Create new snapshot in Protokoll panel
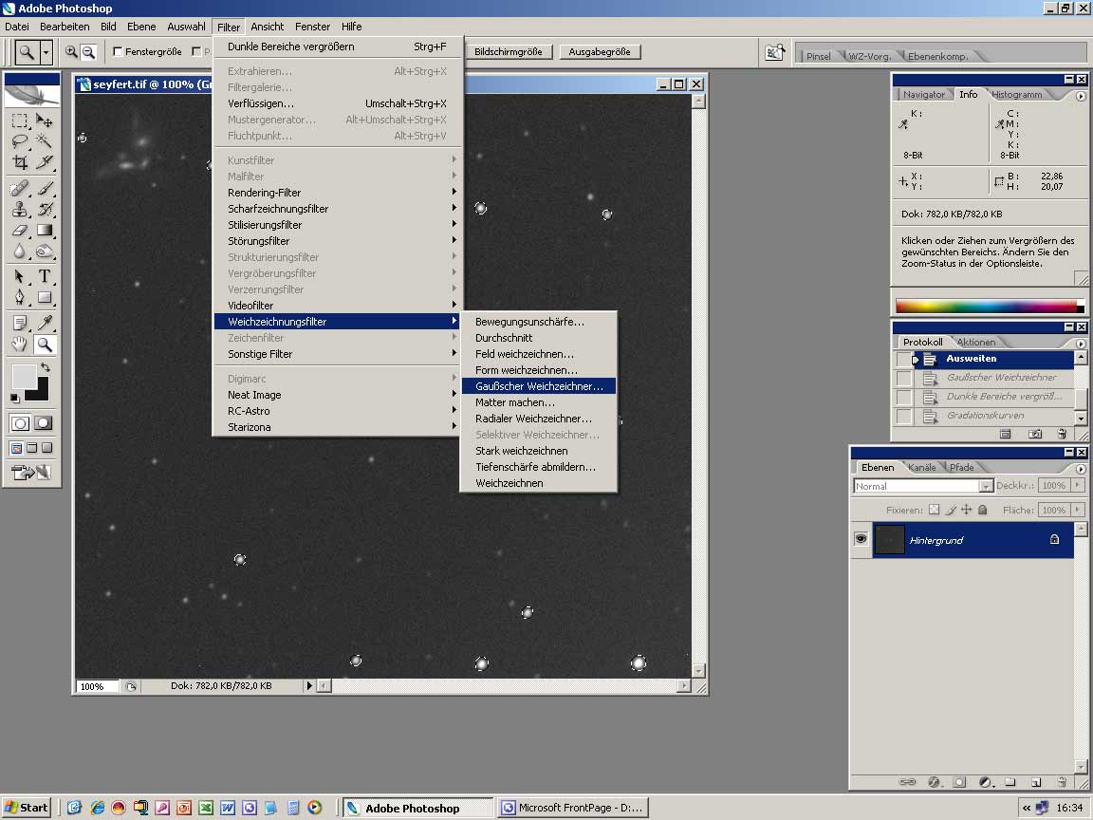 click(x=1035, y=434)
